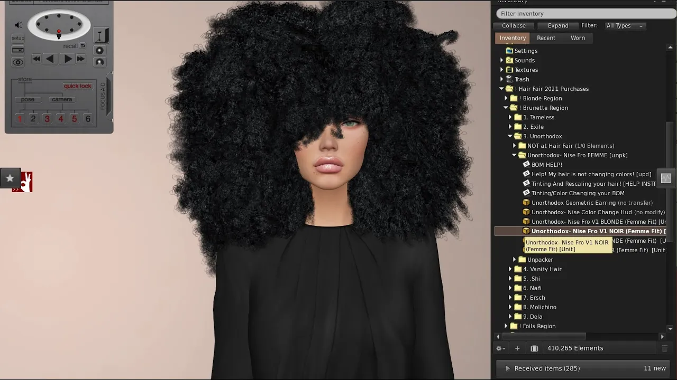This screenshot has height=380, width=677.
Task: Expand the Received items panel
Action: (507, 368)
